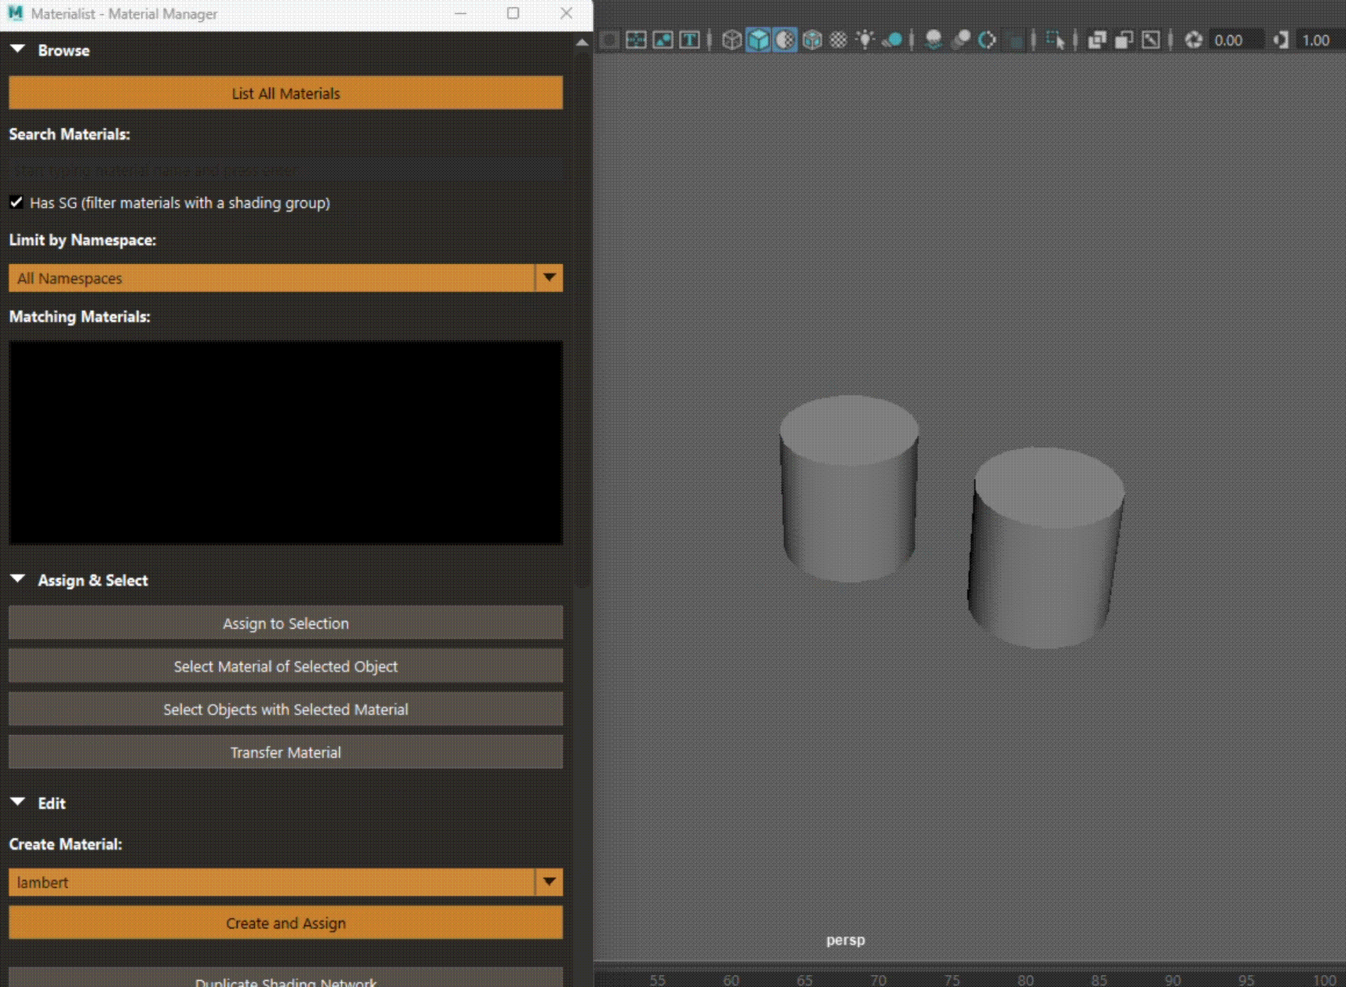Click the Search Materials label
This screenshot has height=987, width=1346.
(x=69, y=134)
